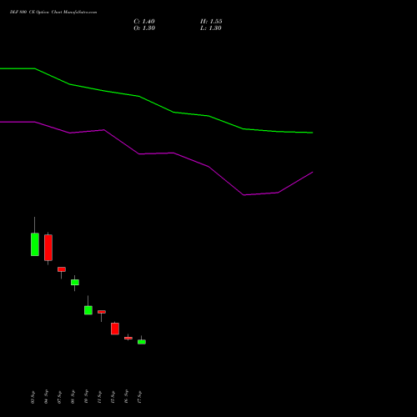Viewport: 417px width, 417px height.
Task: Select the red candle for 15 Sep
Action: (x=115, y=329)
